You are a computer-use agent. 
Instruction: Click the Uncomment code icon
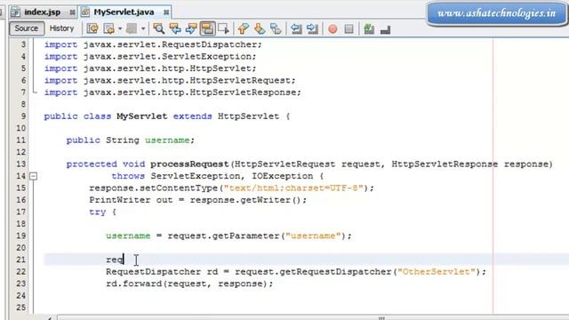tap(385, 29)
